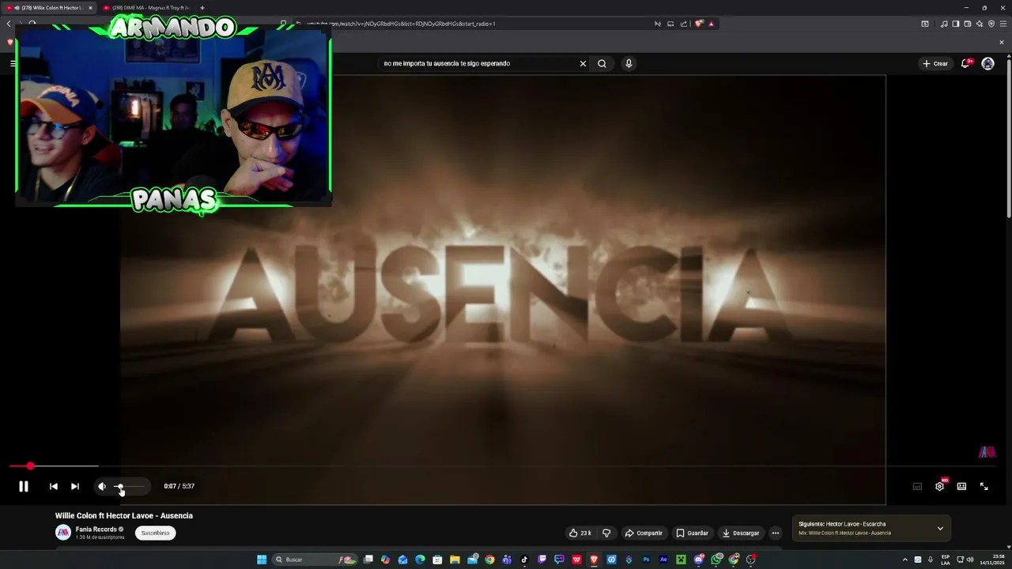This screenshot has width=1012, height=569.
Task: Open the Brave VPN shield icon
Action: pyautogui.click(x=991, y=24)
